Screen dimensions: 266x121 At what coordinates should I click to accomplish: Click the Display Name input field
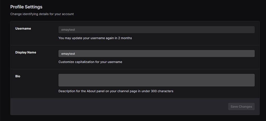point(156,53)
